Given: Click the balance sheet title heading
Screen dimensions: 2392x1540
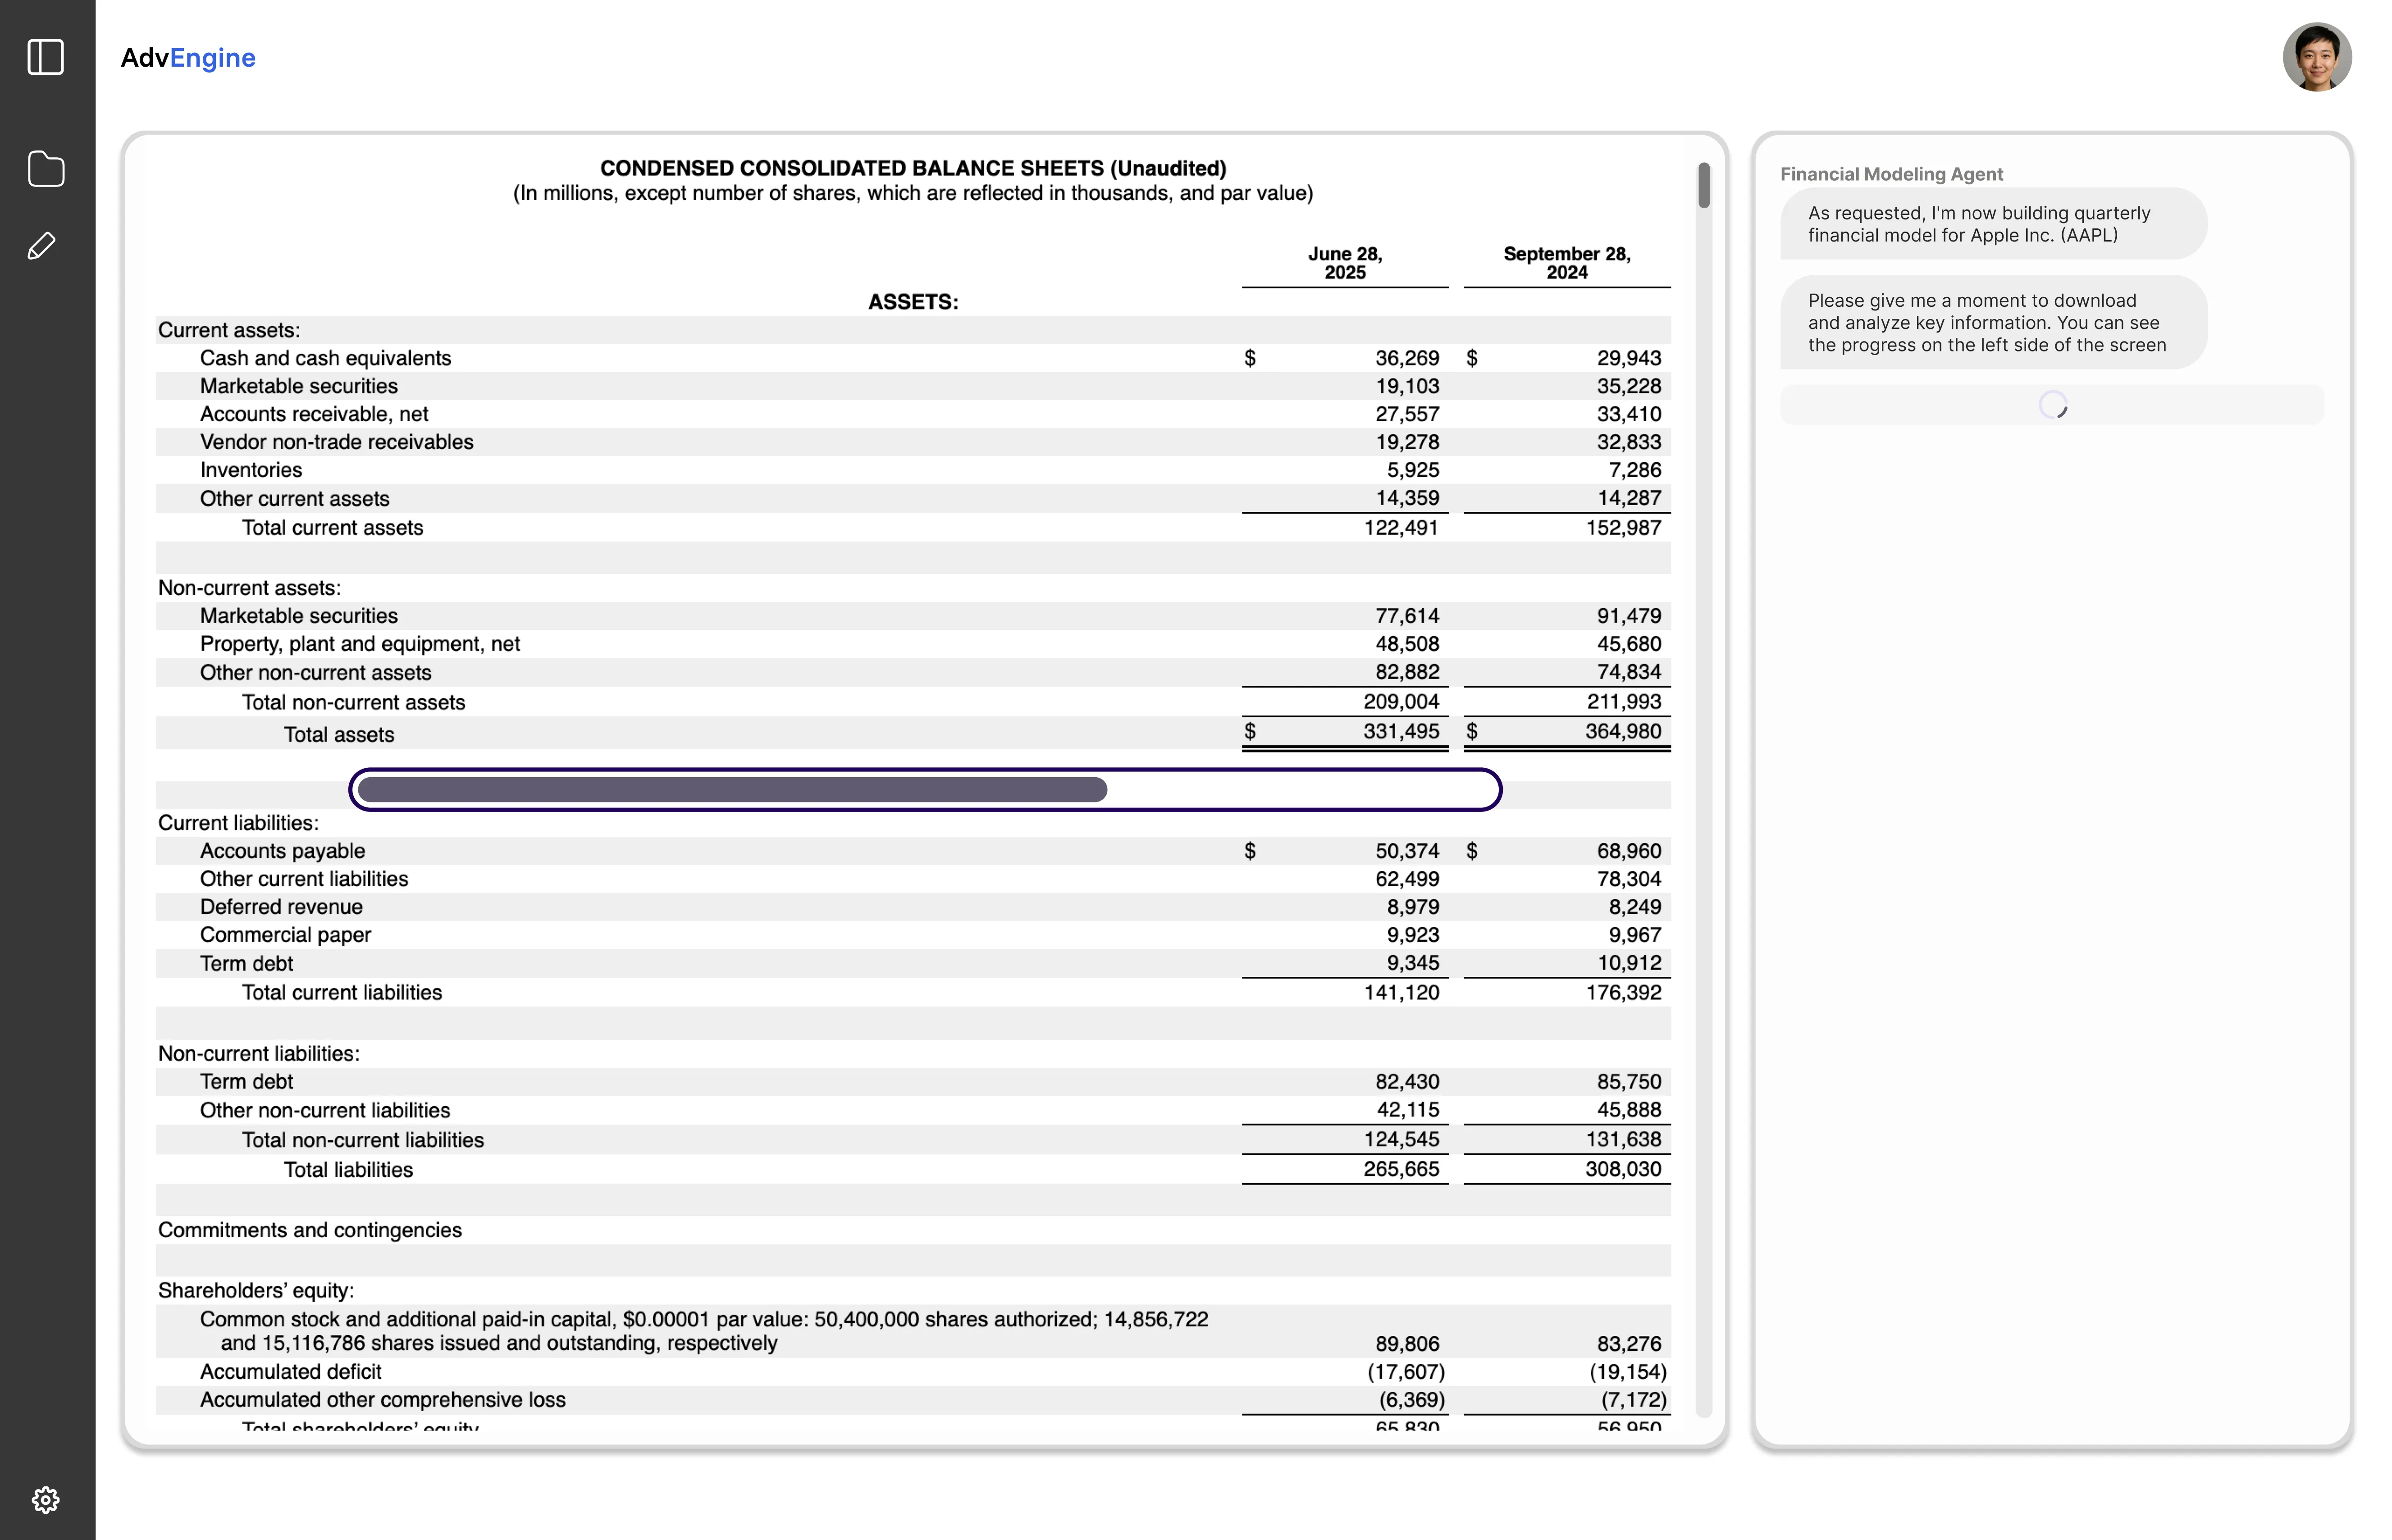Looking at the screenshot, I should [913, 169].
